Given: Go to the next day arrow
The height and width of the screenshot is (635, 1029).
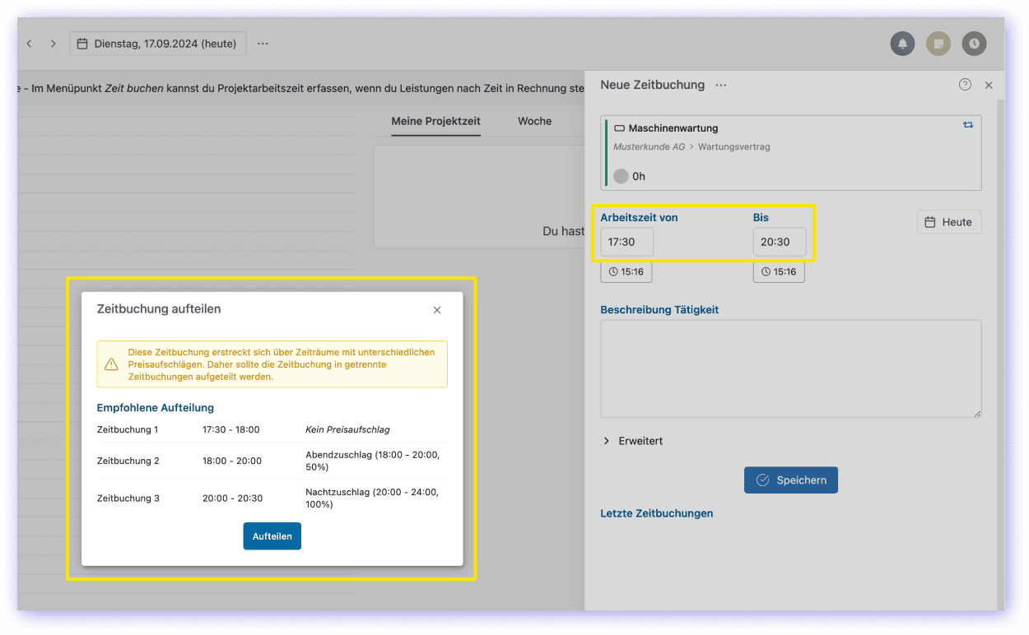Looking at the screenshot, I should click(x=54, y=44).
